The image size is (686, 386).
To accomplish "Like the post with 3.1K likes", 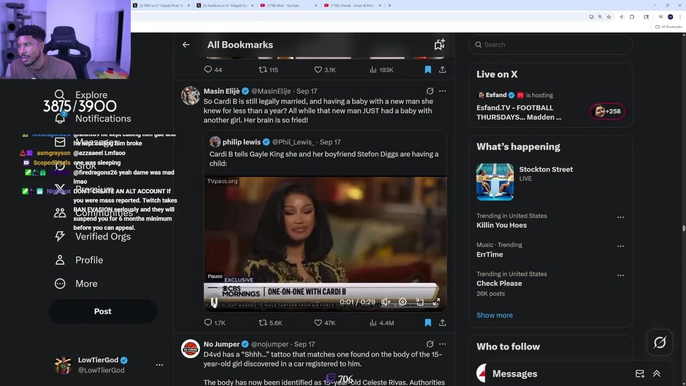I will point(324,70).
